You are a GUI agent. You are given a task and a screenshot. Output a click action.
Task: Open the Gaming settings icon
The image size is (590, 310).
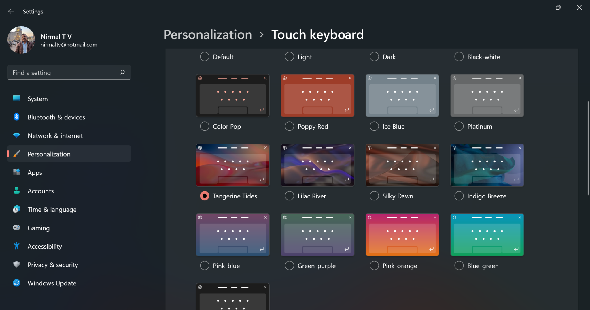tap(16, 228)
